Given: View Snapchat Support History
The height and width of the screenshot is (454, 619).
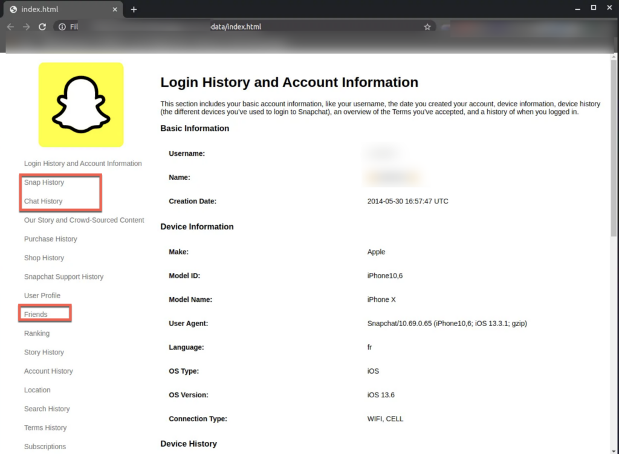Looking at the screenshot, I should pos(63,277).
